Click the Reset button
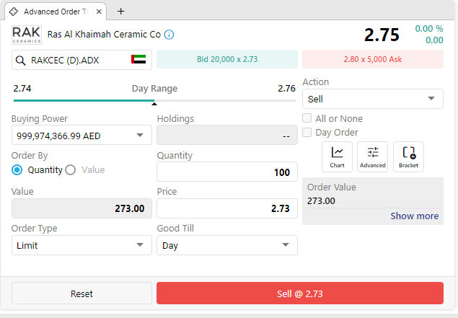 coord(82,293)
